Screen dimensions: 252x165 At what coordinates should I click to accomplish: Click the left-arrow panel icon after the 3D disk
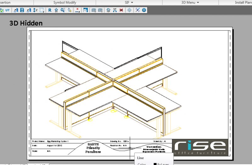(29, 10)
